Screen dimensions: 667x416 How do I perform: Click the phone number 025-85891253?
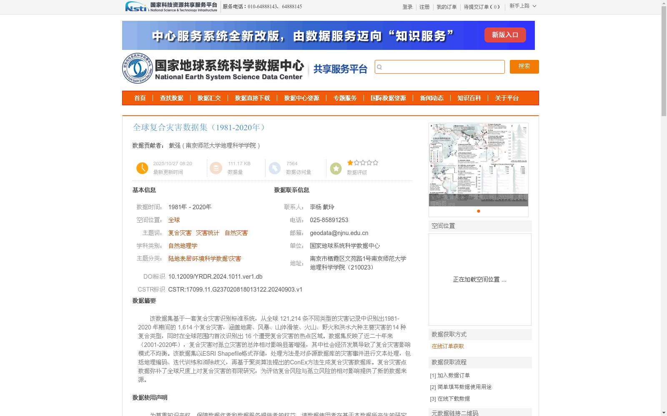pyautogui.click(x=329, y=220)
